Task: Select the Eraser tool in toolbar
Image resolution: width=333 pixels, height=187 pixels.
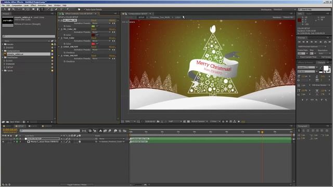Action: pos(56,9)
